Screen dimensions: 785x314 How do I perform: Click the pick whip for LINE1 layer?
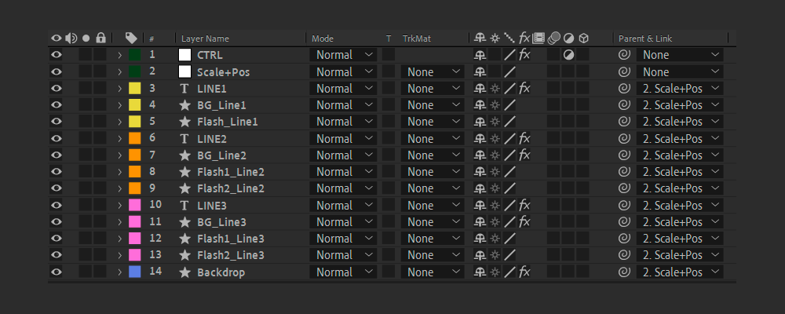pyautogui.click(x=624, y=89)
